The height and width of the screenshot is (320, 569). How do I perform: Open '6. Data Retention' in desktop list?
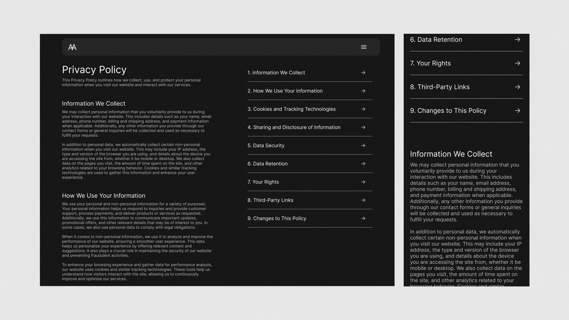267,164
